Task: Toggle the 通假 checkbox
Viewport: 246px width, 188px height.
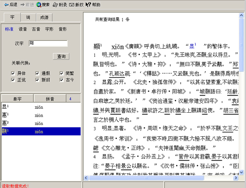Action: (37, 73)
